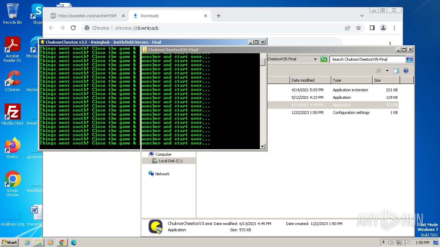
Task: Click console window scrollbar thumb
Action: (263, 62)
